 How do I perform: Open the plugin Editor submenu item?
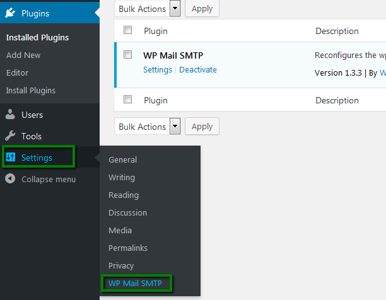(x=17, y=72)
